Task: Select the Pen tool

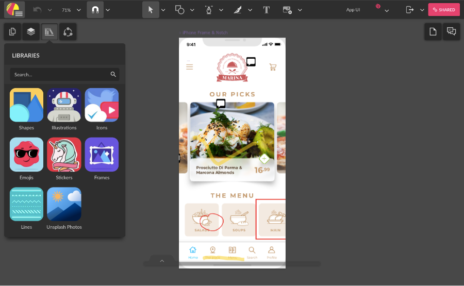Action: (209, 10)
